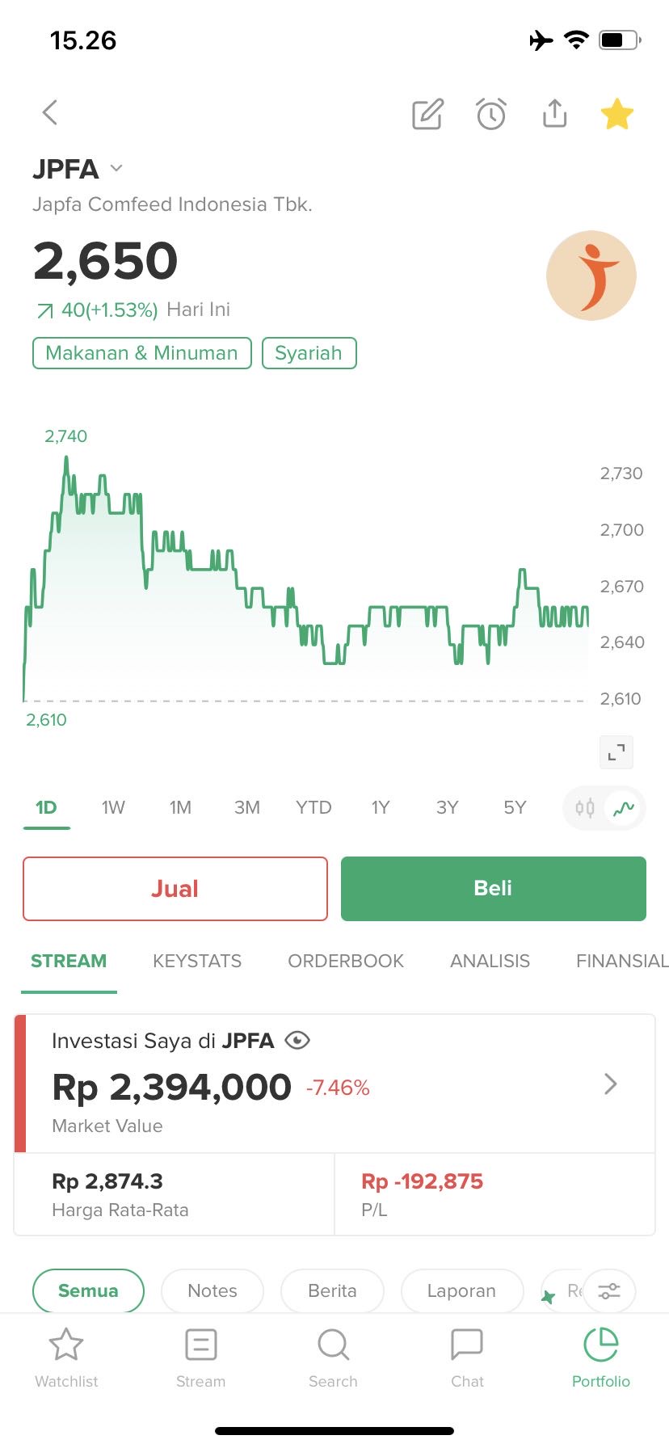This screenshot has width=669, height=1448.
Task: Switch chart to candlestick mode
Action: pyautogui.click(x=585, y=807)
